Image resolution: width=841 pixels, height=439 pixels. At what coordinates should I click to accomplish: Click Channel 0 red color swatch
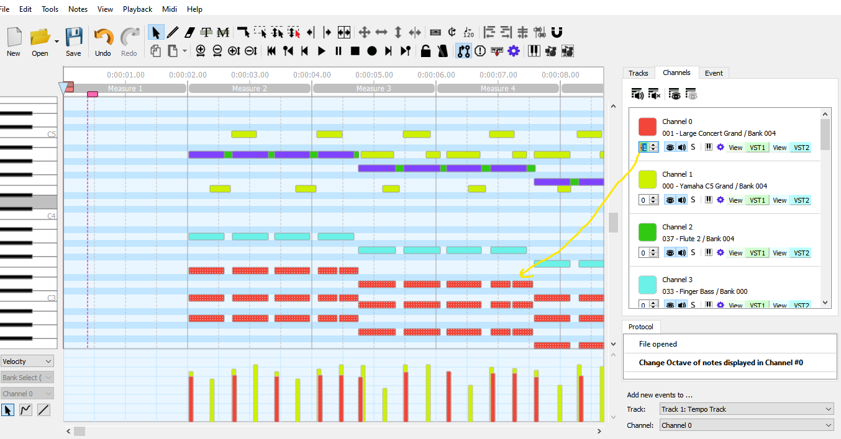[x=648, y=126]
